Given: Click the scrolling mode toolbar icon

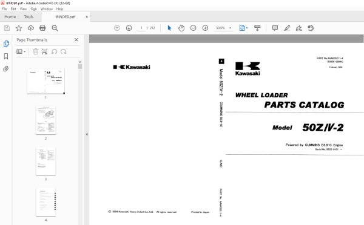Looking at the screenshot, I should (257, 28).
